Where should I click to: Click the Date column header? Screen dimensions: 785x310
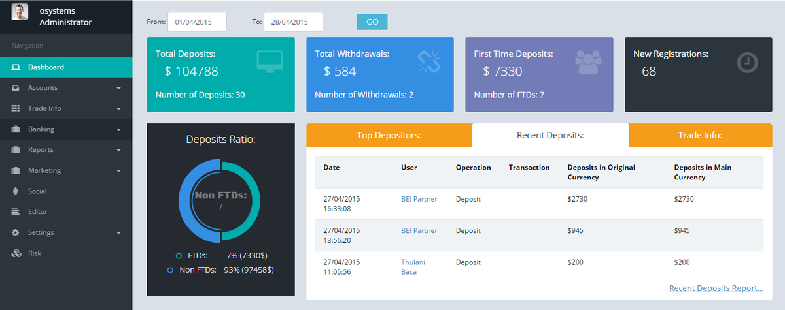(x=332, y=168)
